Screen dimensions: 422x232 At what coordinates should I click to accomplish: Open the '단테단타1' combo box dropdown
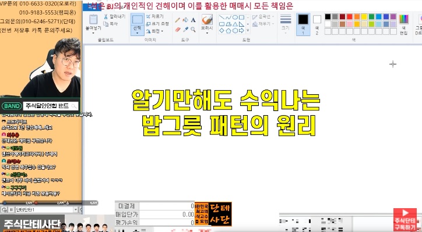(x=76, y=210)
